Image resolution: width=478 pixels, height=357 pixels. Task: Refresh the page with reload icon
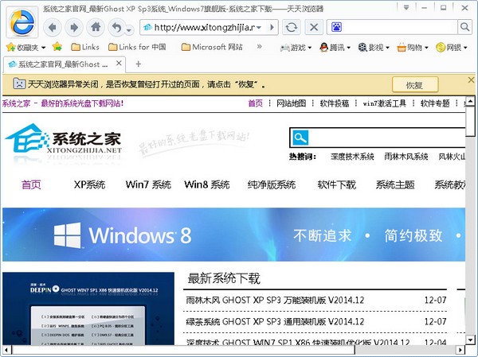[292, 27]
